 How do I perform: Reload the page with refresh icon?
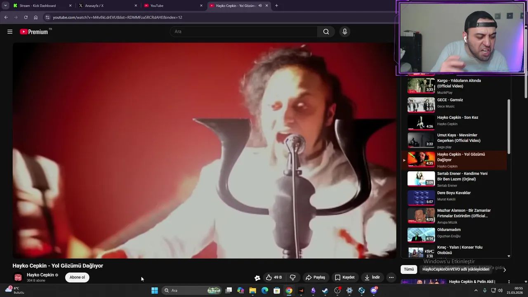(x=26, y=17)
